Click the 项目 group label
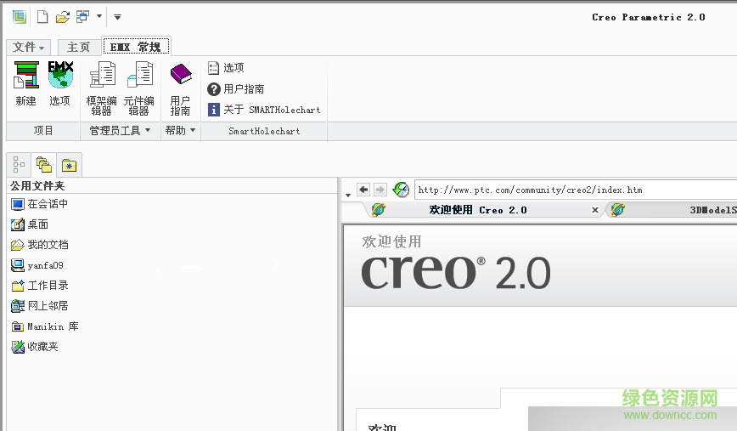 (43, 131)
